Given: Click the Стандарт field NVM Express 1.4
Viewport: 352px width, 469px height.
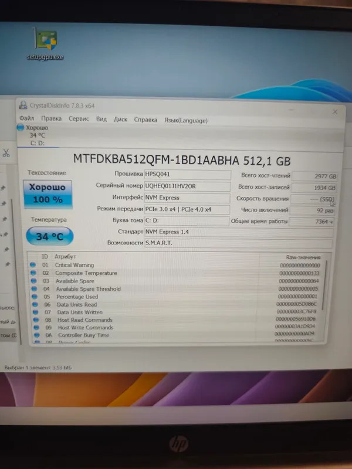Looking at the screenshot, I should 239,232.
